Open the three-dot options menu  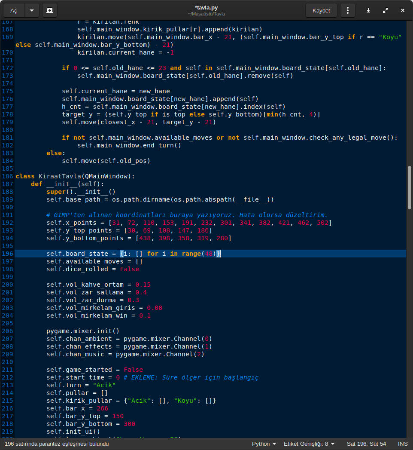coord(348,10)
